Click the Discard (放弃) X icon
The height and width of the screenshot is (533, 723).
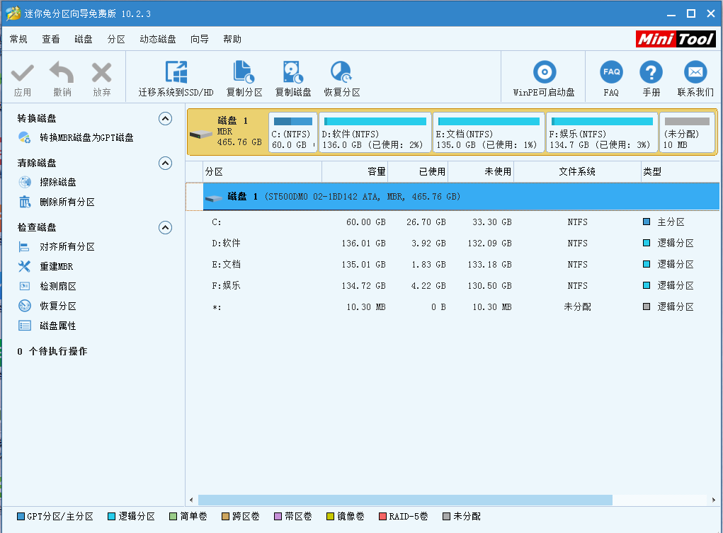(x=101, y=72)
